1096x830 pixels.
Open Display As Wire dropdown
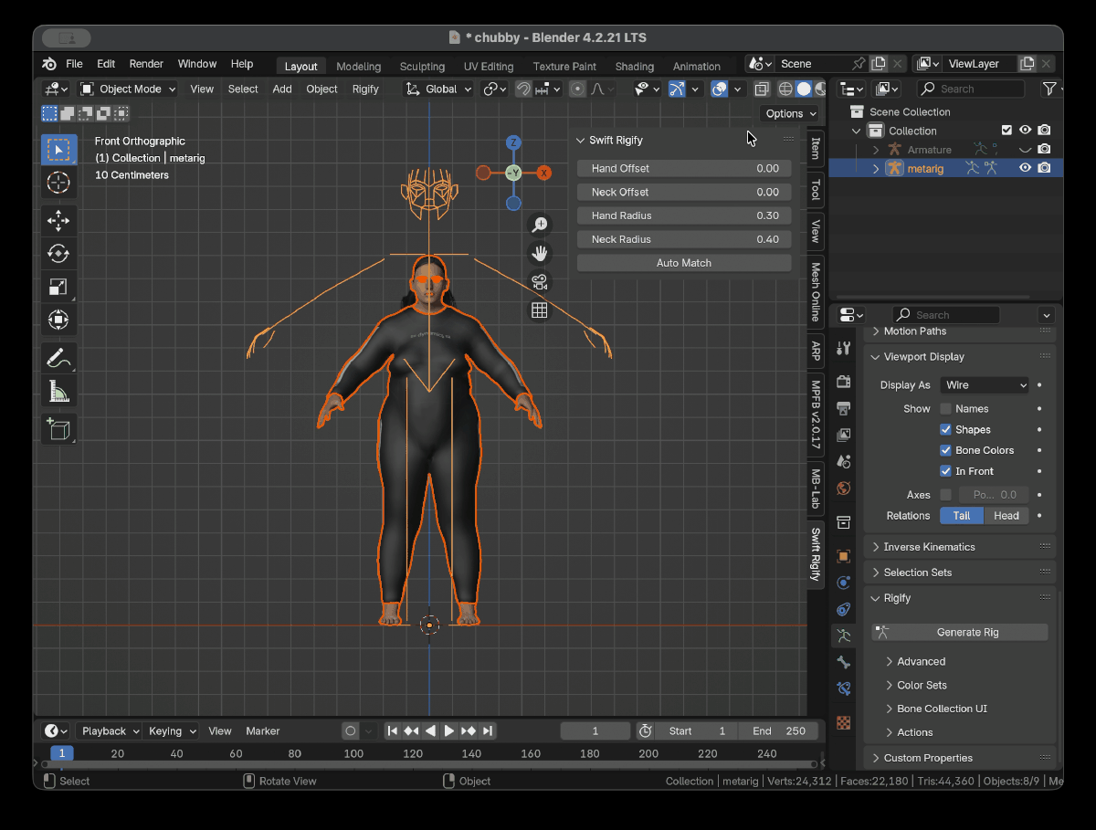coord(985,385)
